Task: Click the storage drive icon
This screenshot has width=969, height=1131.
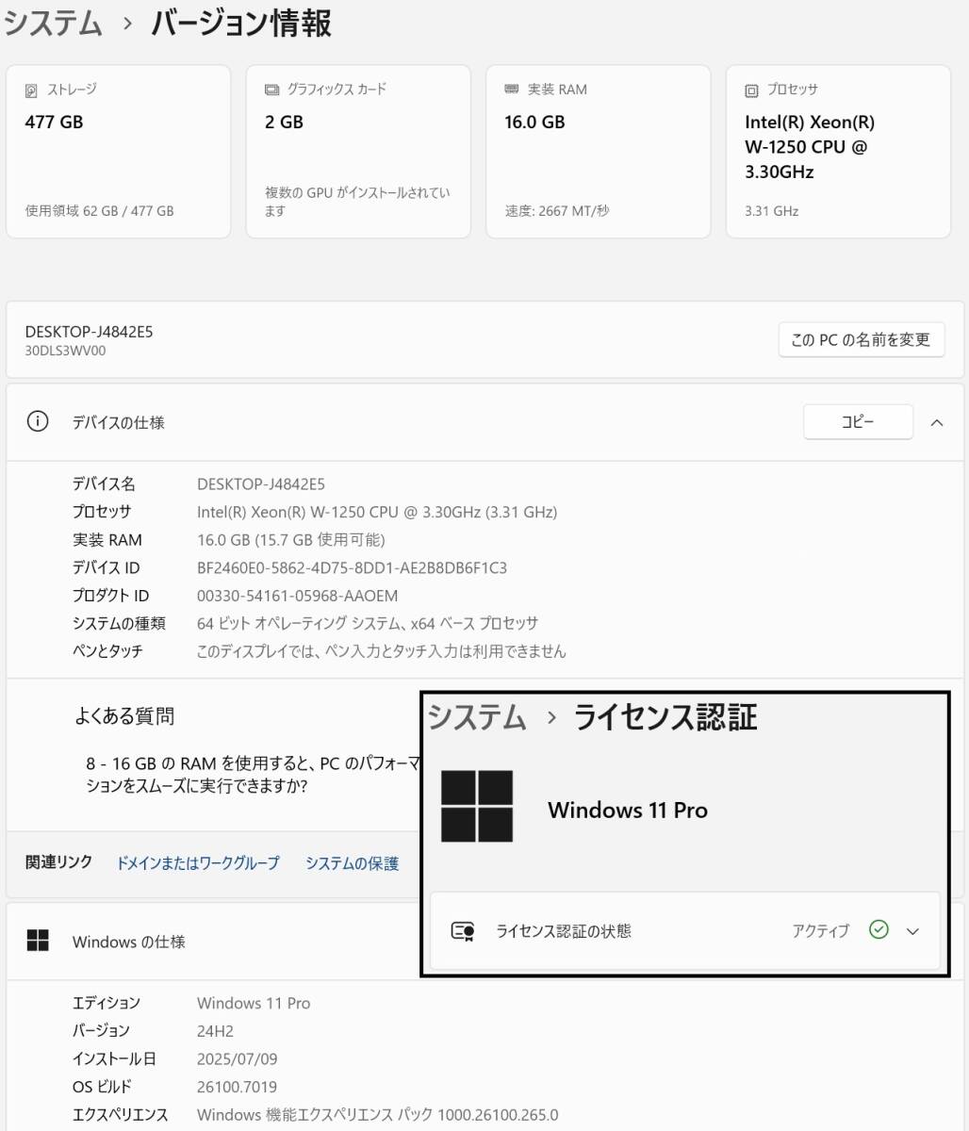Action: [31, 90]
